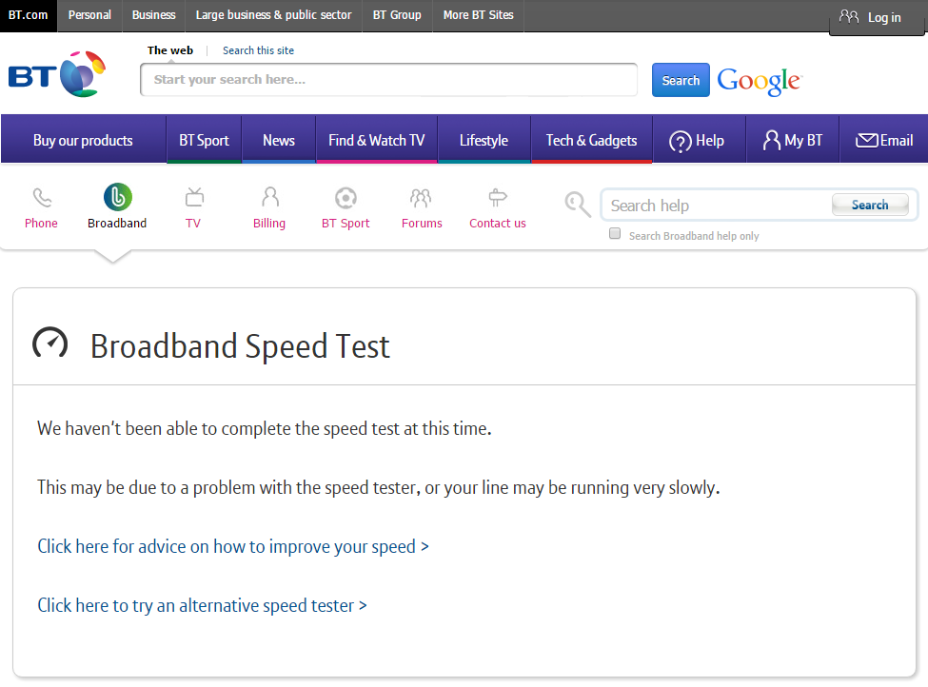Click the speedometer icon by Broadband Speed Test
928x687 pixels.
50,343
